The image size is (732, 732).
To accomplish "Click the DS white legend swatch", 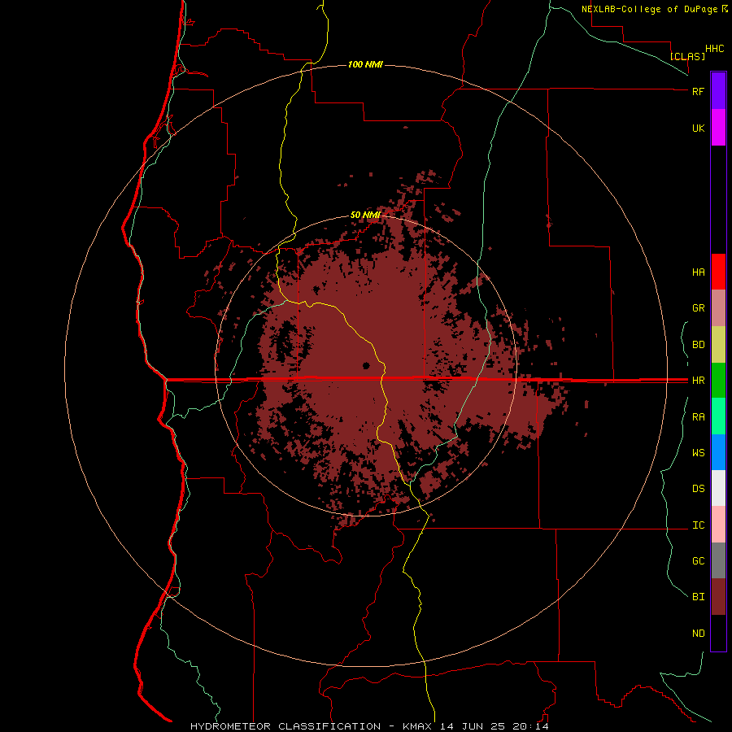I will (x=718, y=488).
